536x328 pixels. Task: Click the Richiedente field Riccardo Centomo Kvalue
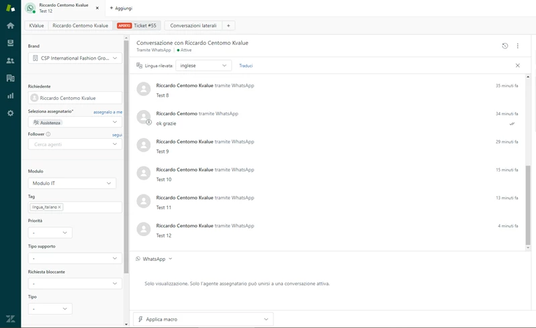[75, 98]
